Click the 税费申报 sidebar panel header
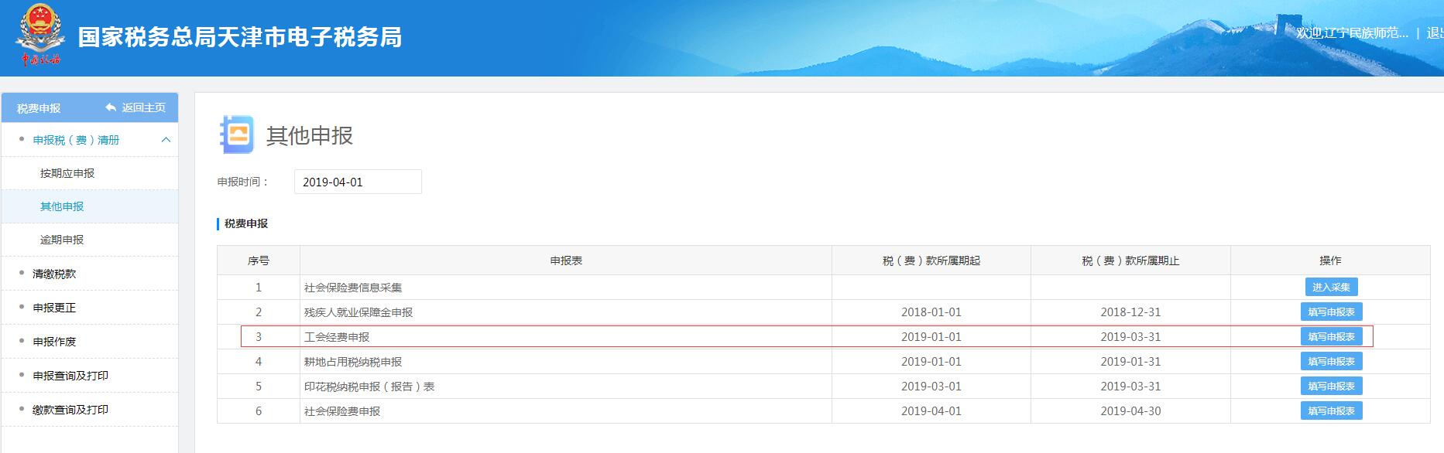The width and height of the screenshot is (1444, 453). [39, 108]
